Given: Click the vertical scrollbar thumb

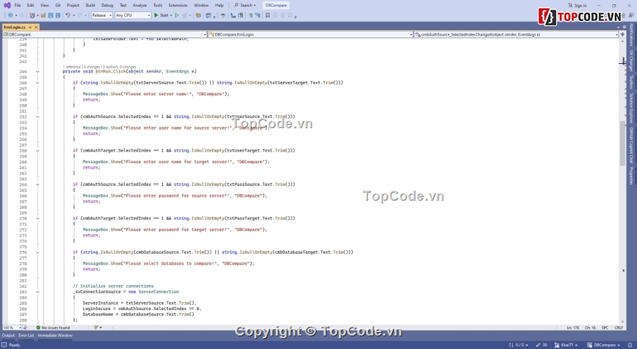Looking at the screenshot, I should [622, 143].
